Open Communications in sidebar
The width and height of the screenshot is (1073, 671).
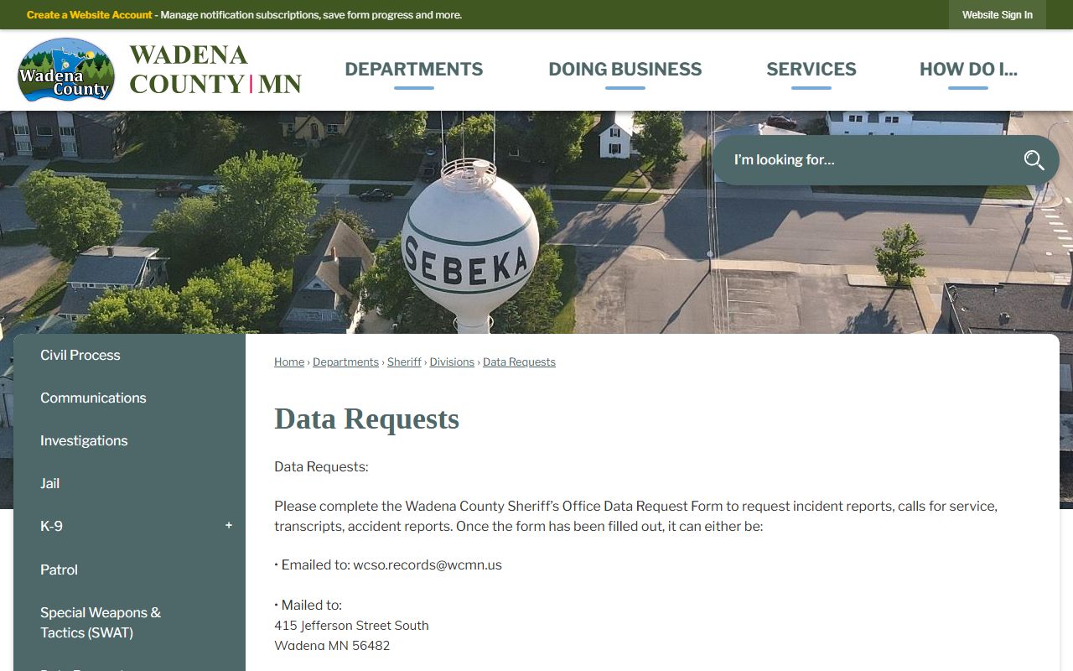click(x=129, y=398)
